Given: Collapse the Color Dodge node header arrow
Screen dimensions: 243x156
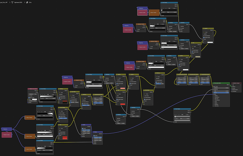Looking at the screenshot, I should click(x=59, y=108).
